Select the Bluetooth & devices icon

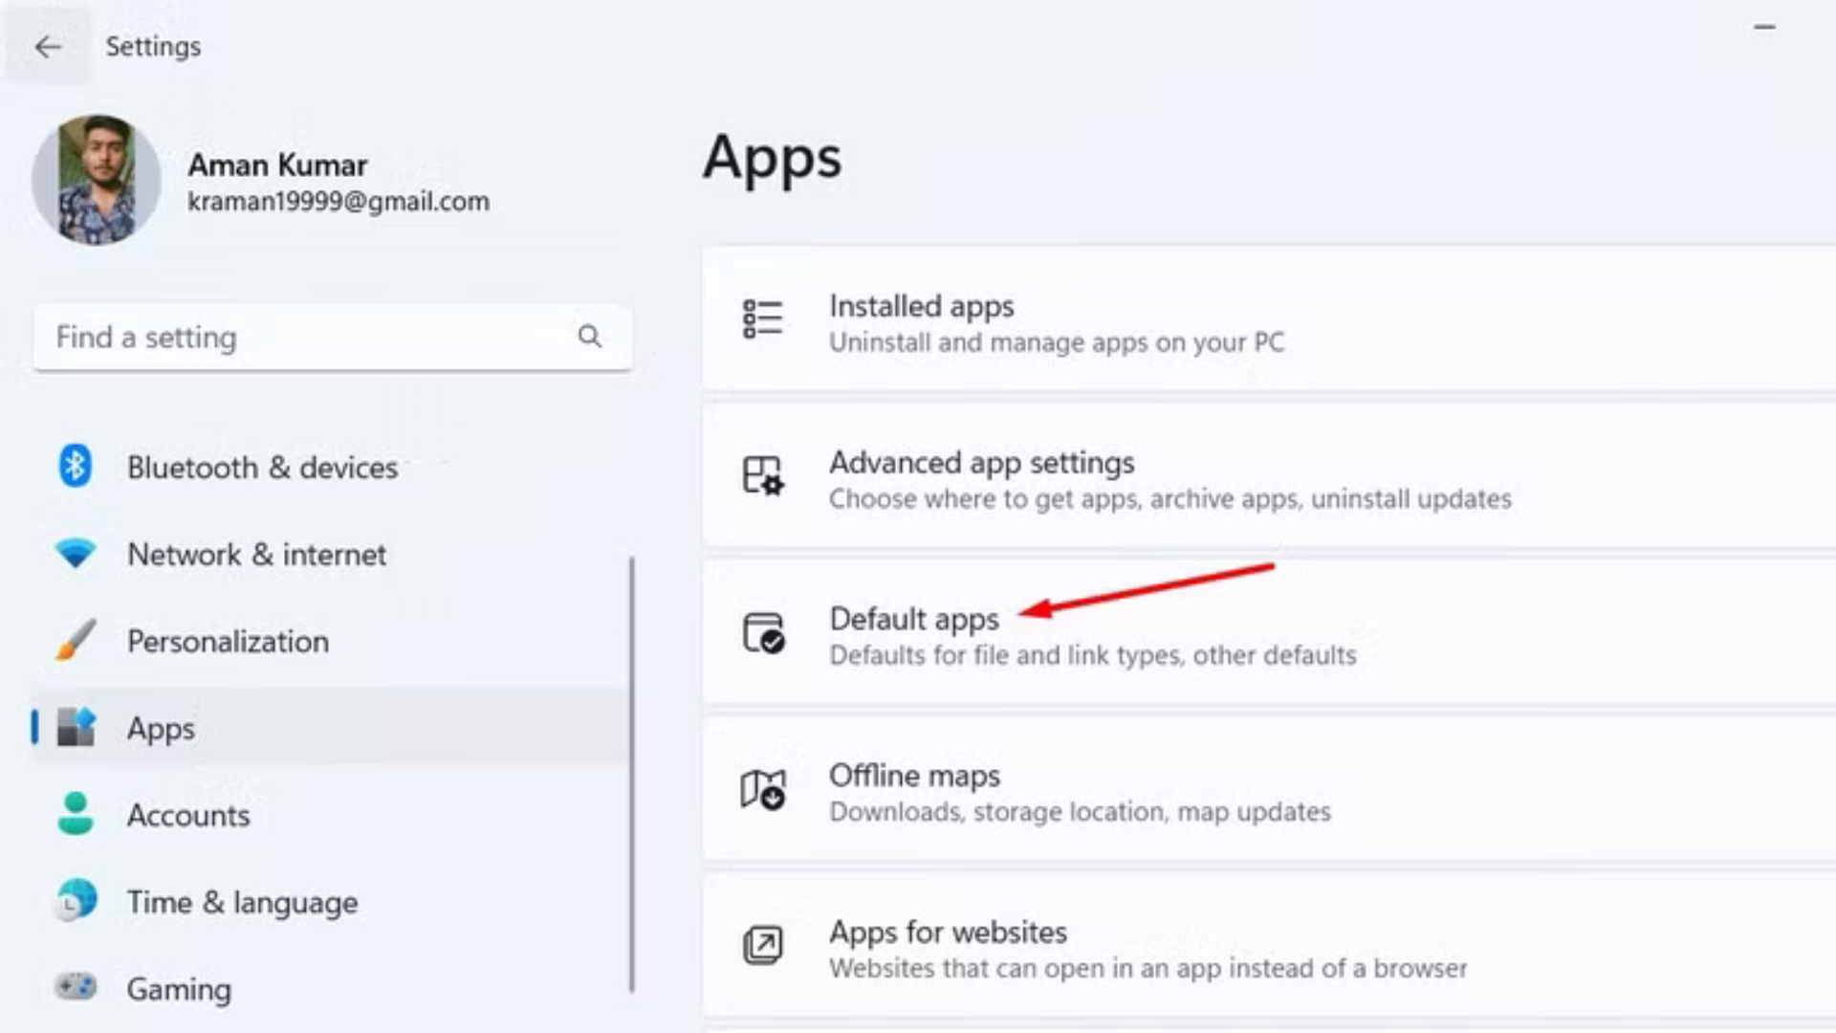coord(75,467)
